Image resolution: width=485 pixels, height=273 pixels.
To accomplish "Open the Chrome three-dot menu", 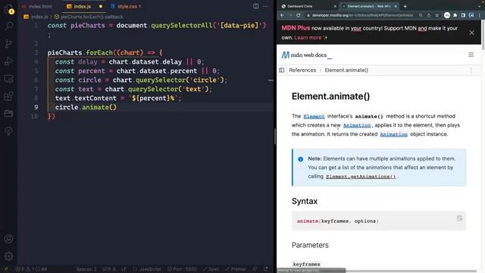I will [480, 15].
